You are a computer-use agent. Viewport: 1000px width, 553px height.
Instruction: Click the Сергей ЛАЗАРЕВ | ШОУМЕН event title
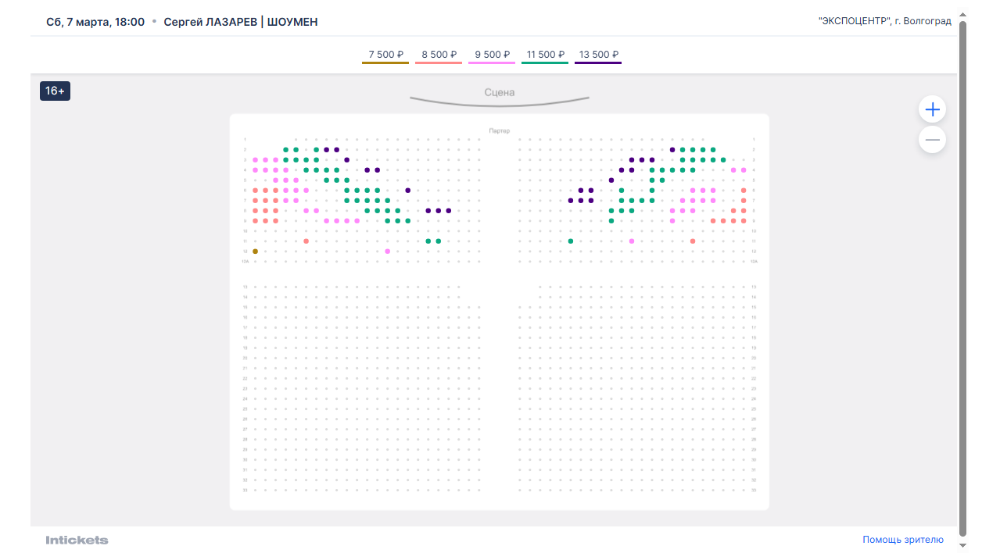(241, 22)
